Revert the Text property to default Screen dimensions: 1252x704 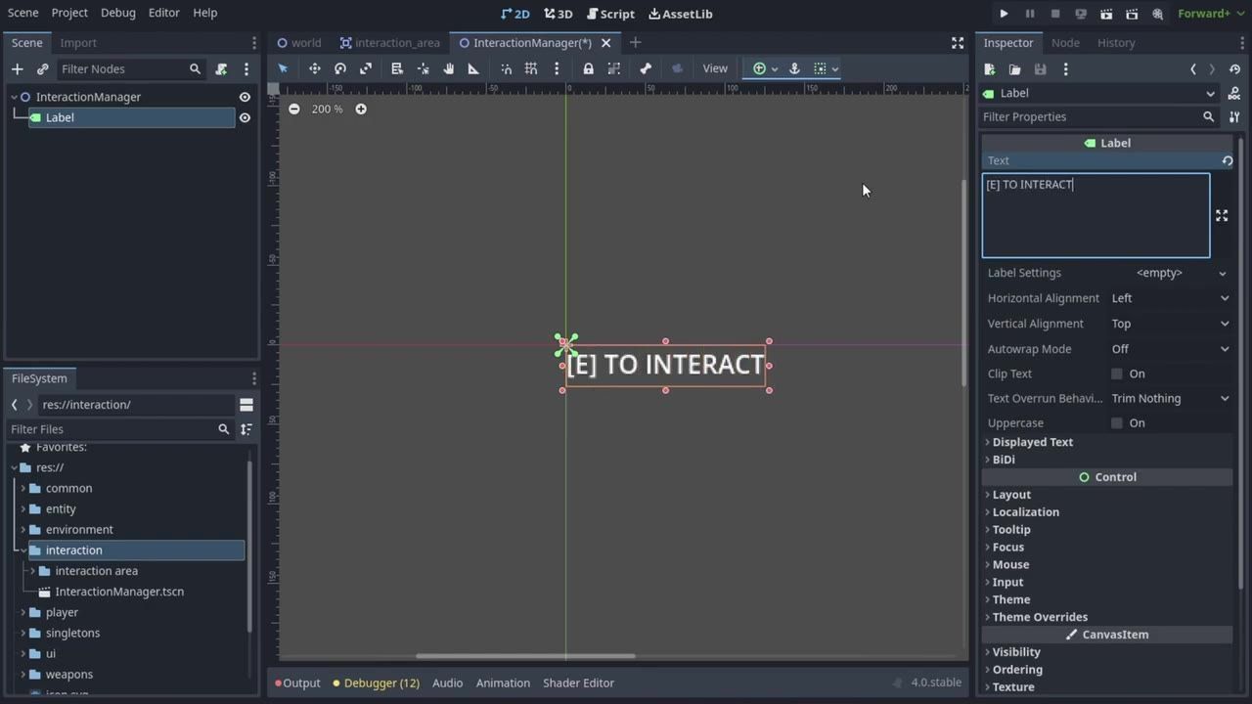(x=1227, y=160)
